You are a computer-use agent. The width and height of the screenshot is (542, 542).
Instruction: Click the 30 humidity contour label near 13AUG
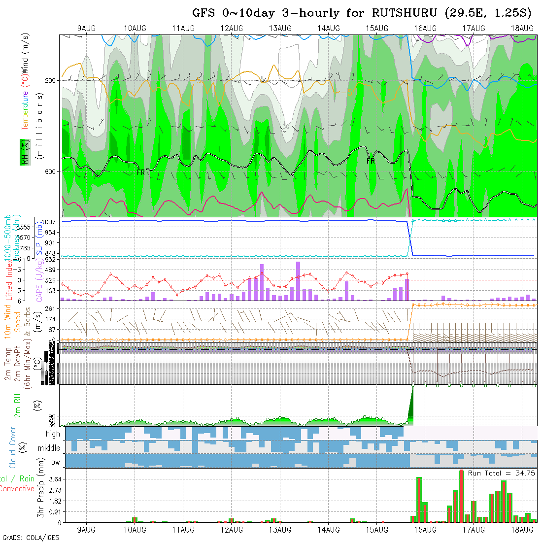[286, 127]
